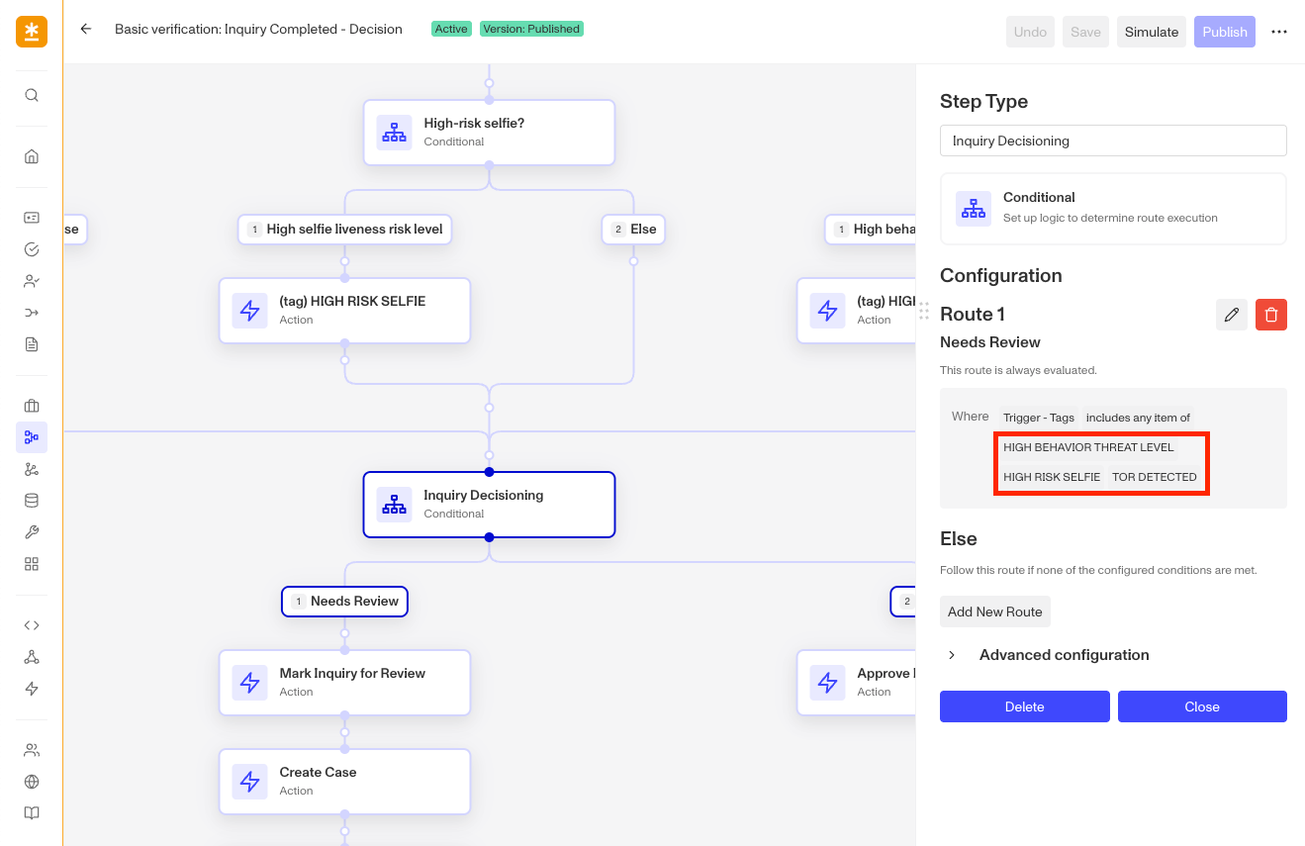
Task: Open the ID card icon in sidebar
Action: (x=32, y=218)
